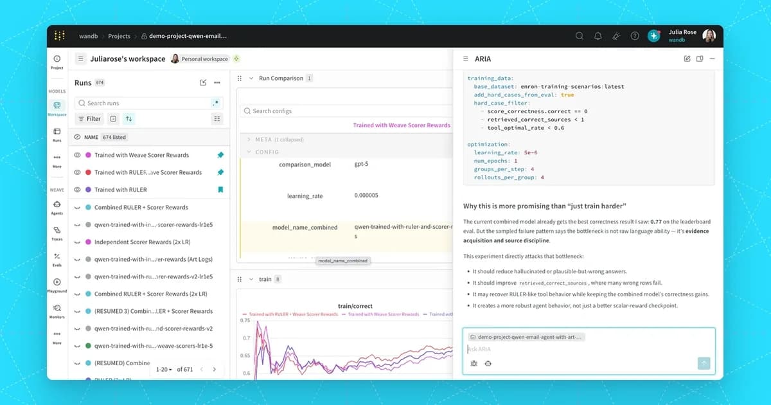Open Julia Rose profile avatar
771x405 pixels.
[x=709, y=36]
